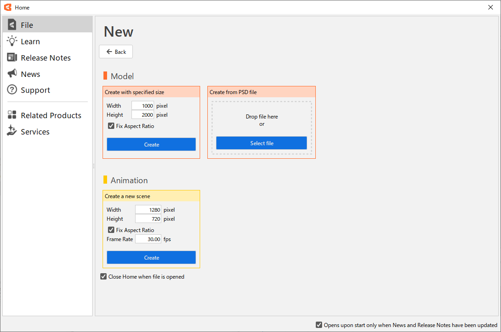Disable opening only when News updated
Viewport: 501px width, 332px height.
[319, 325]
